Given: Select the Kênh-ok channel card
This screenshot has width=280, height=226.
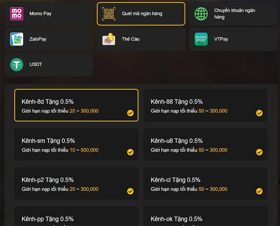Looking at the screenshot, I should tap(205, 218).
